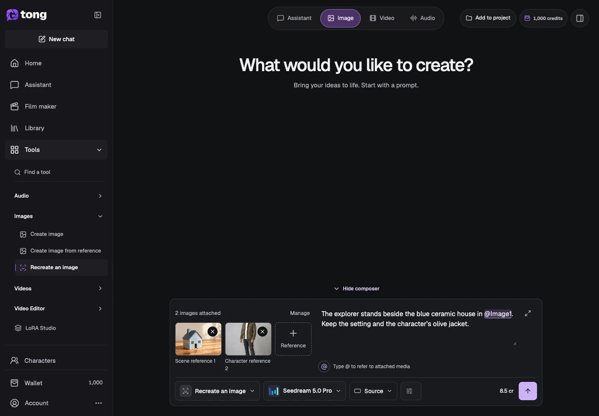Viewport: 599px width, 416px height.
Task: Click the @ mention icon
Action: tap(324, 366)
